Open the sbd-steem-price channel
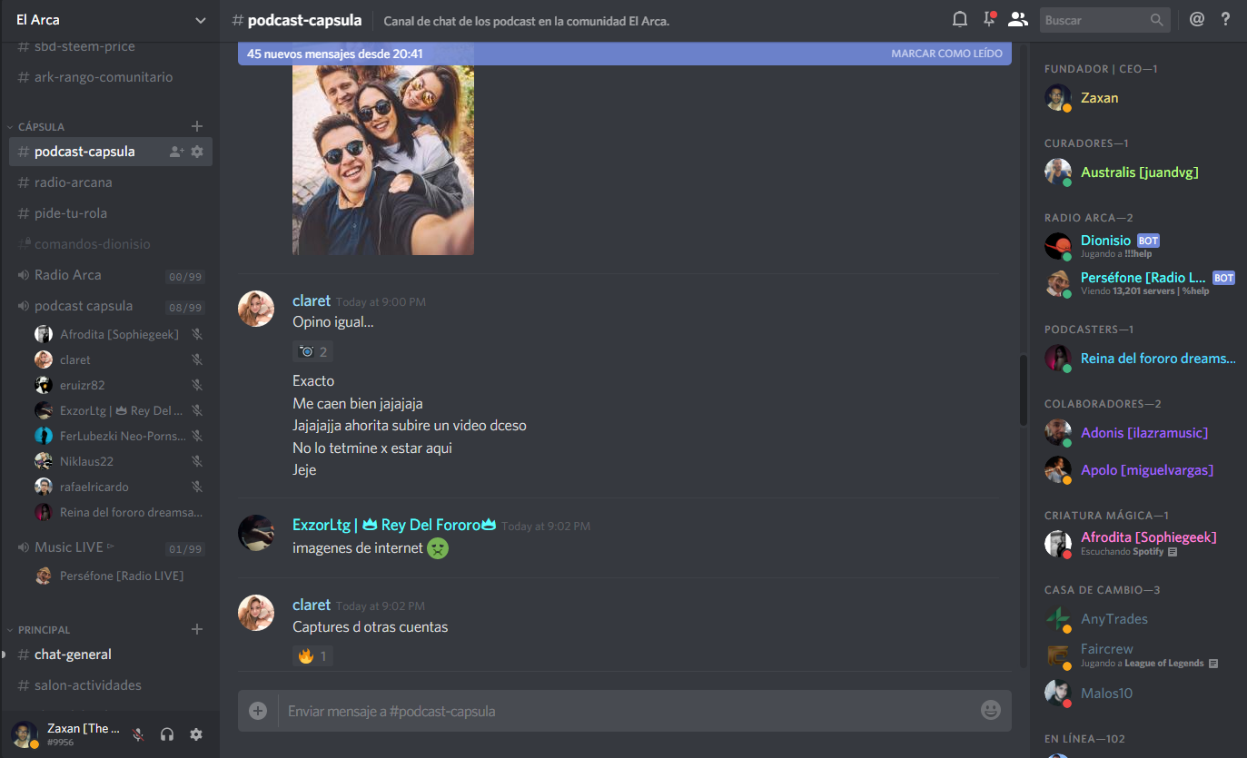 [x=110, y=47]
